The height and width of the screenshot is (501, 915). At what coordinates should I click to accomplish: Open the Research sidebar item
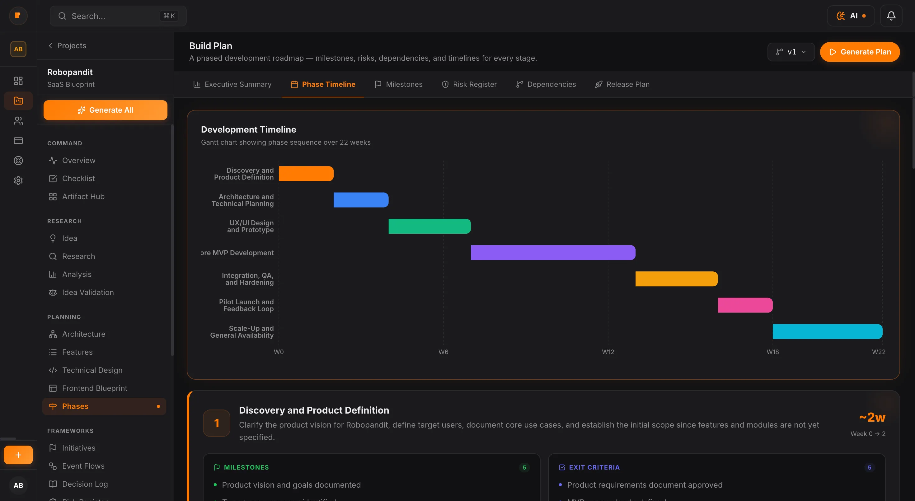tap(104, 256)
